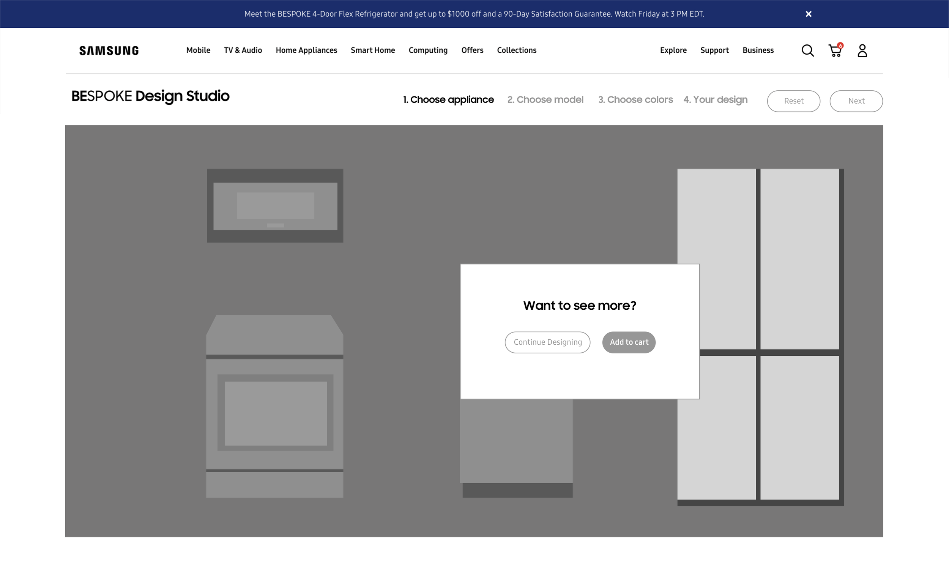Viewport: 949px width, 588px height.
Task: Select the oven range appliance illustration
Action: (274, 407)
